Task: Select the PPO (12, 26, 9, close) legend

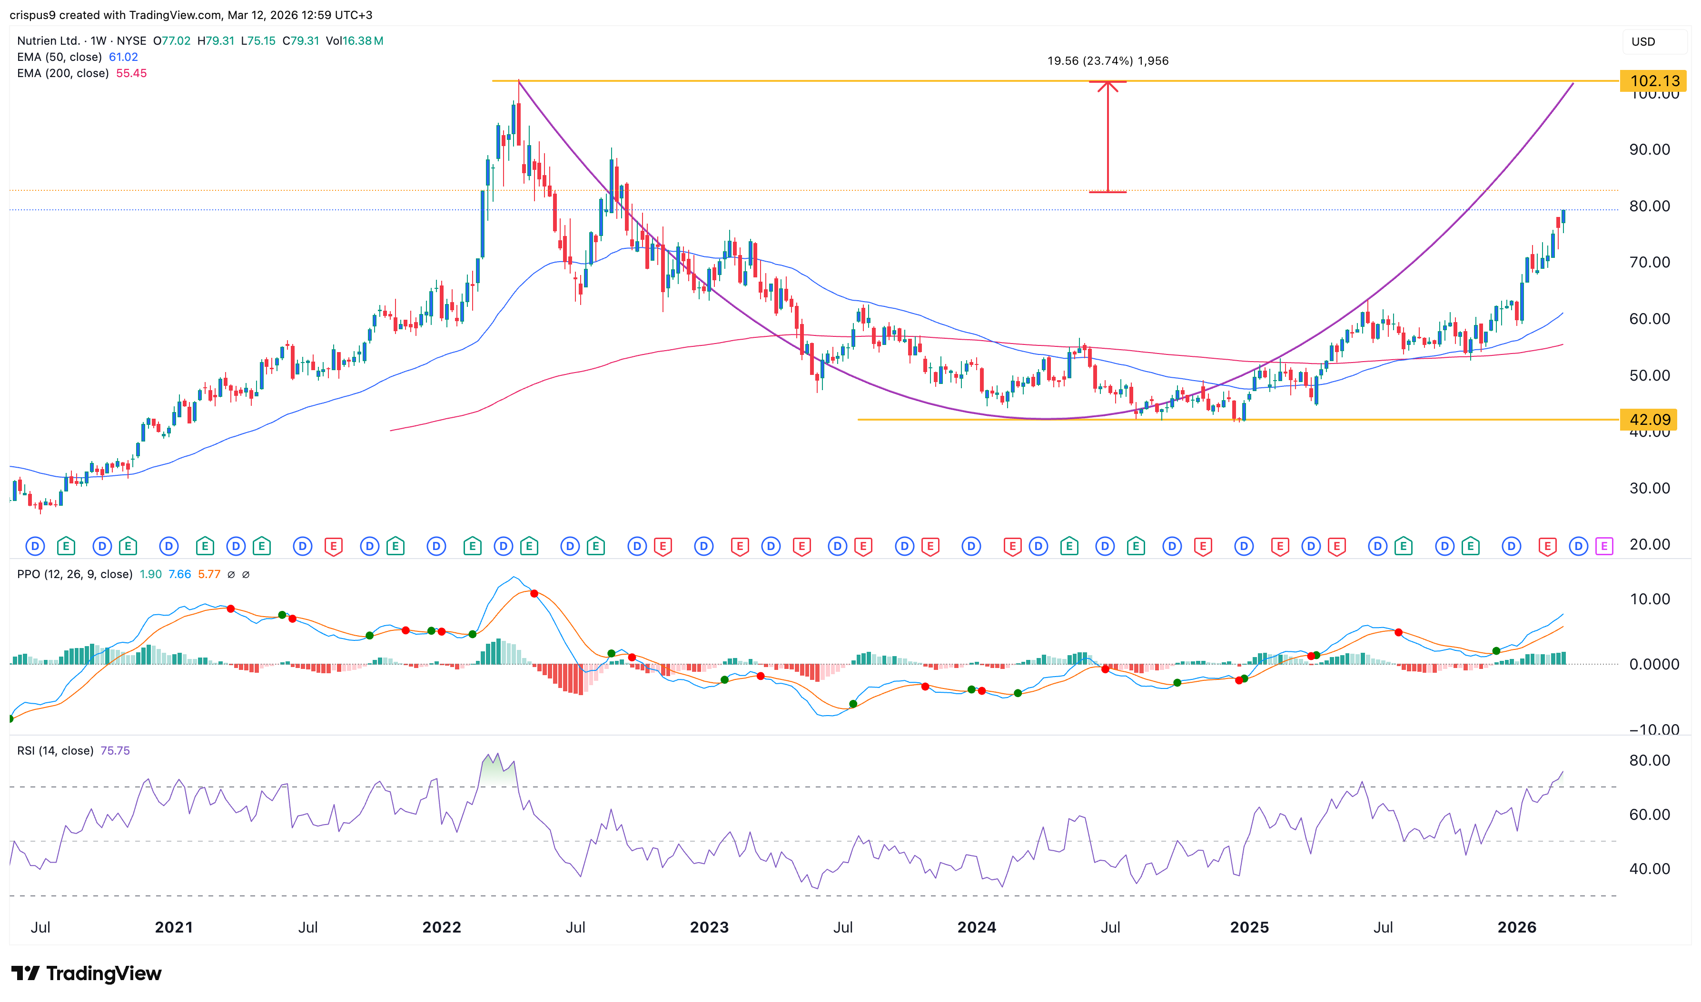Action: point(74,575)
